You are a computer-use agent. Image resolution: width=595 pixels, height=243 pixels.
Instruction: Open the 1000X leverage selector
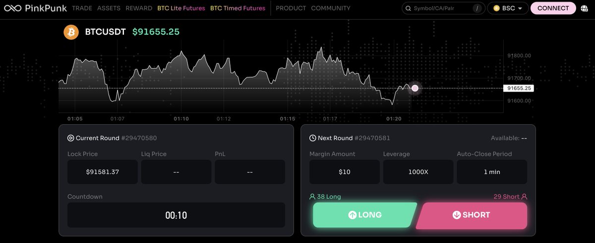(418, 172)
